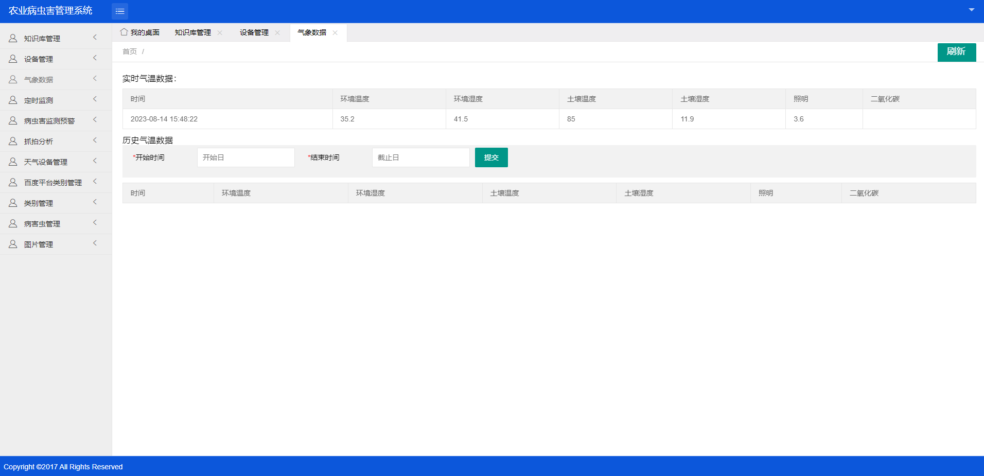Screen dimensions: 984x476
Task: Expand 病虫害监测预警 sidebar chevron
Action: (x=95, y=120)
